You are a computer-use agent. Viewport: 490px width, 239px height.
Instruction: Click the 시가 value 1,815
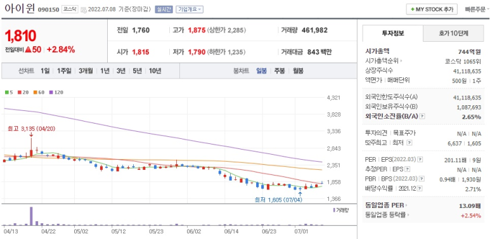140,52
